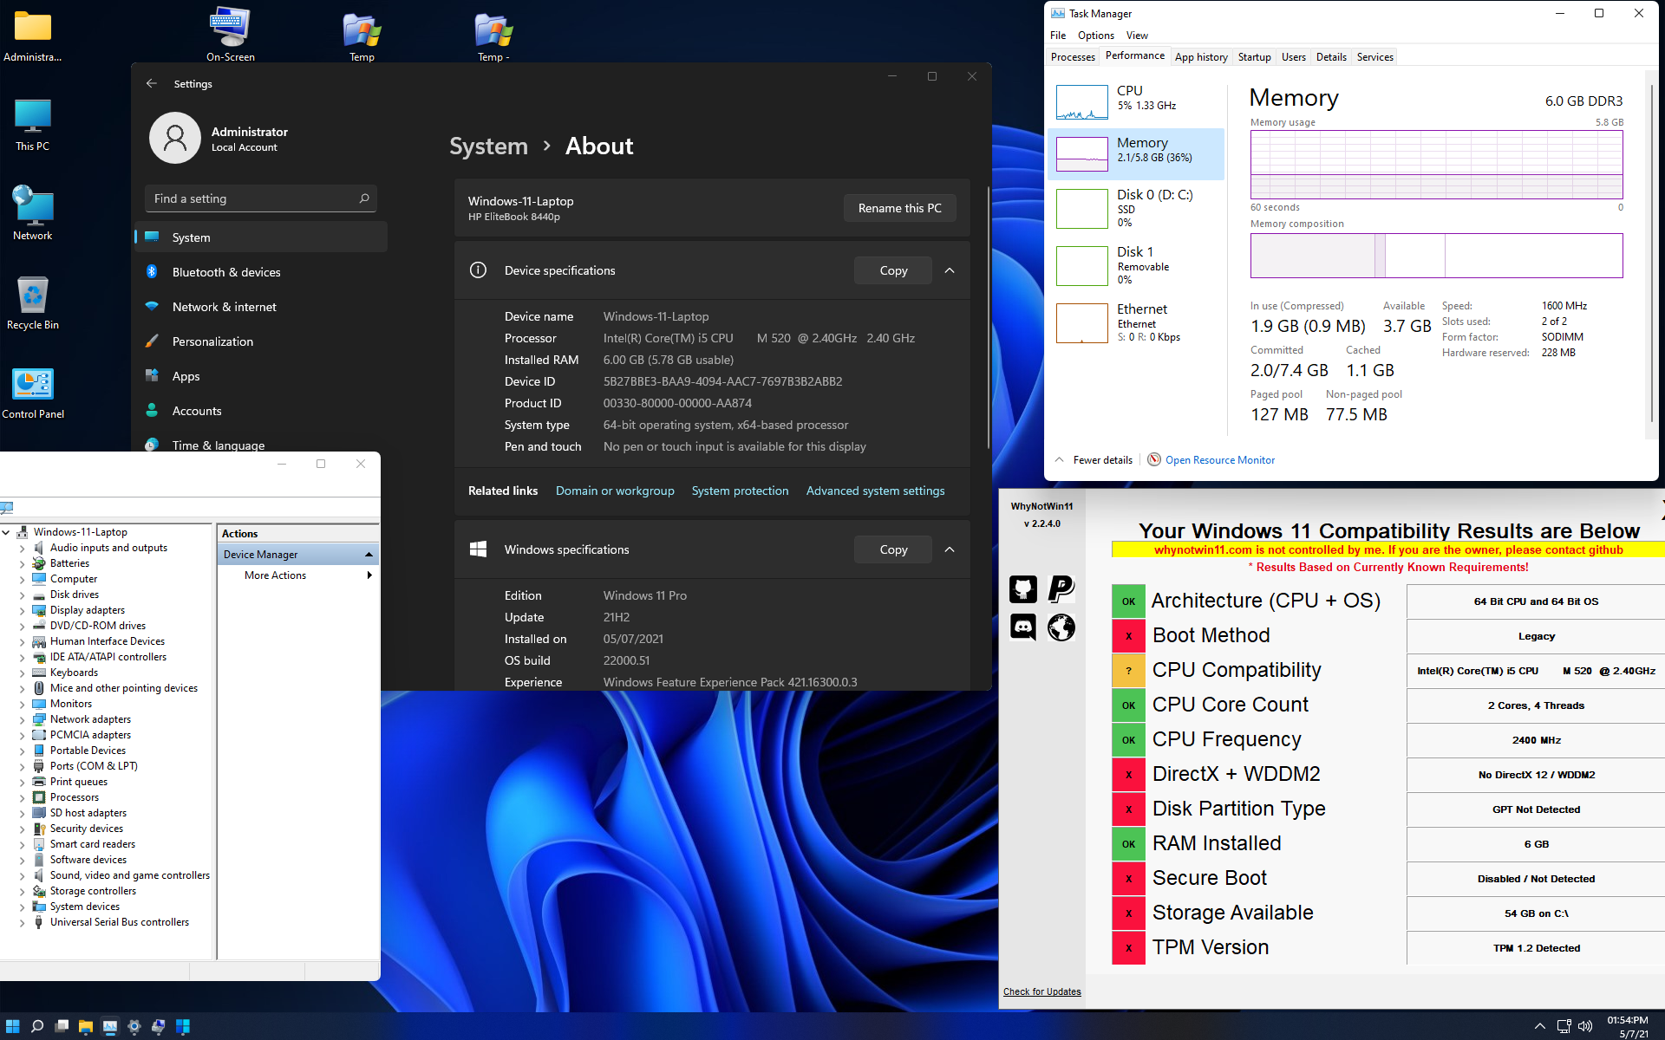
Task: Copy the Device specifications
Action: tap(893, 270)
